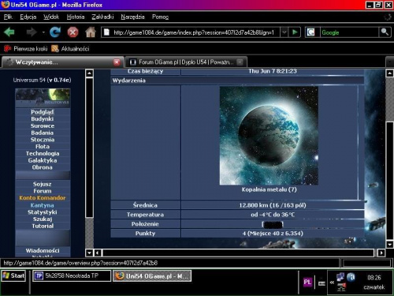Expand hidden tray icons chevron
The image size is (394, 296).
coord(332,283)
